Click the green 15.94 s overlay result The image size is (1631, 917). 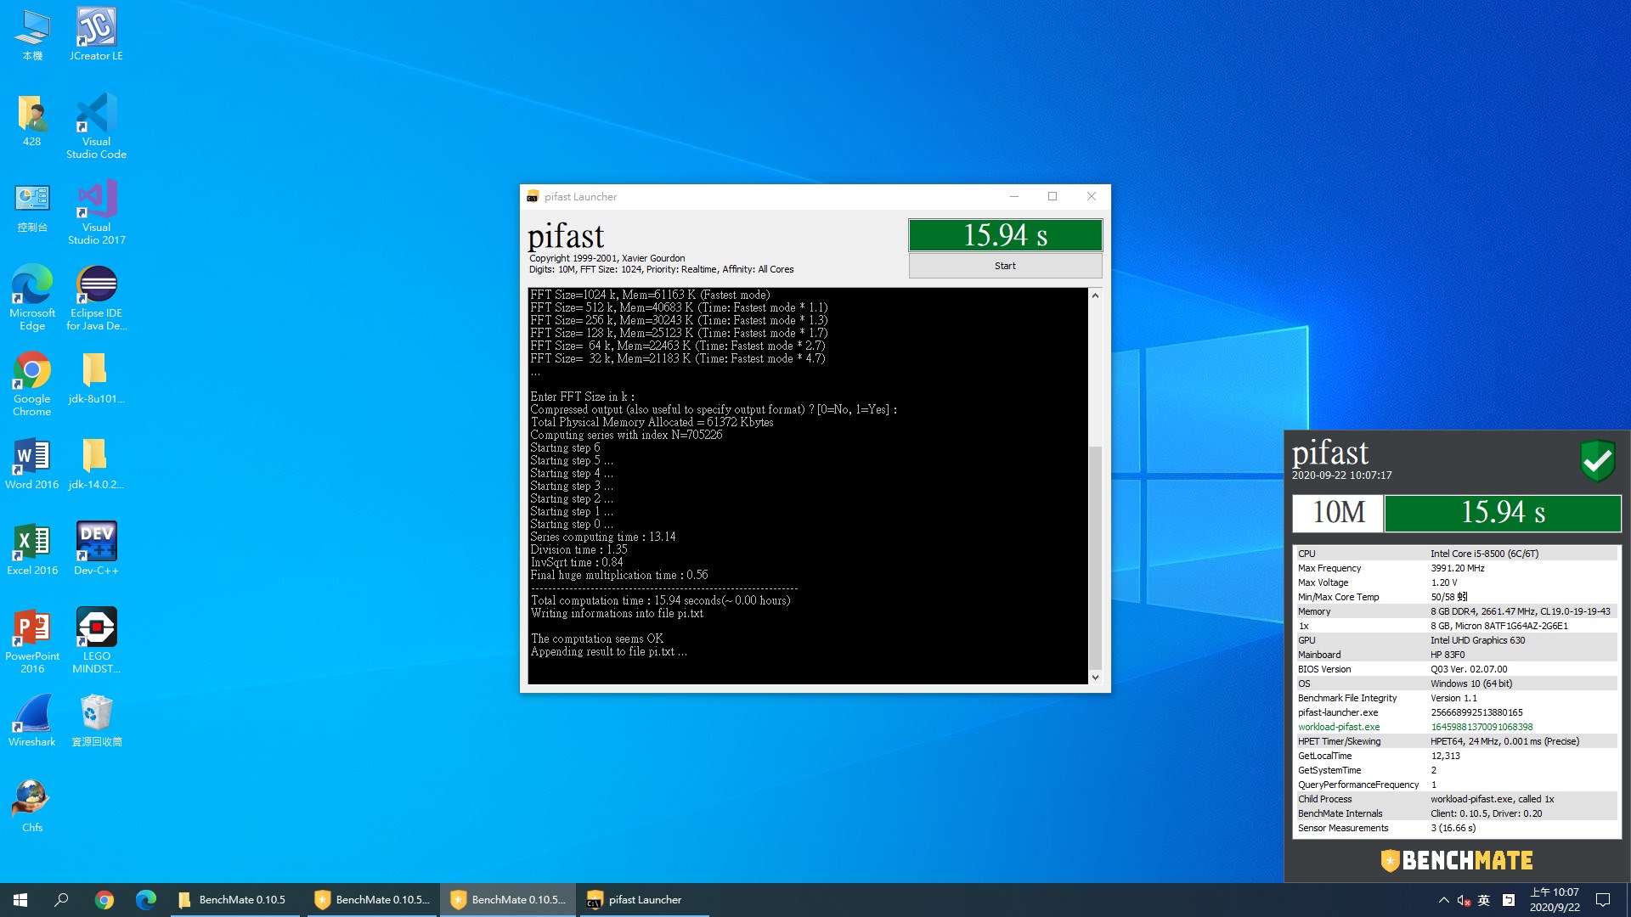1503,513
